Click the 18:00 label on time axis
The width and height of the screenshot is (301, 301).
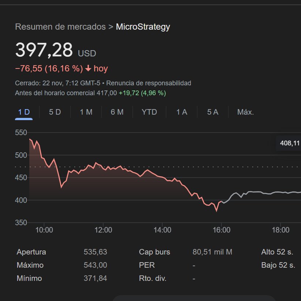[x=280, y=230]
